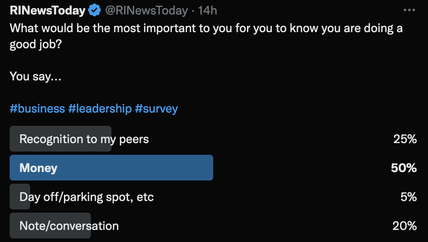428x242 pixels.
Task: Click the 25% poll result value
Action: tap(405, 139)
